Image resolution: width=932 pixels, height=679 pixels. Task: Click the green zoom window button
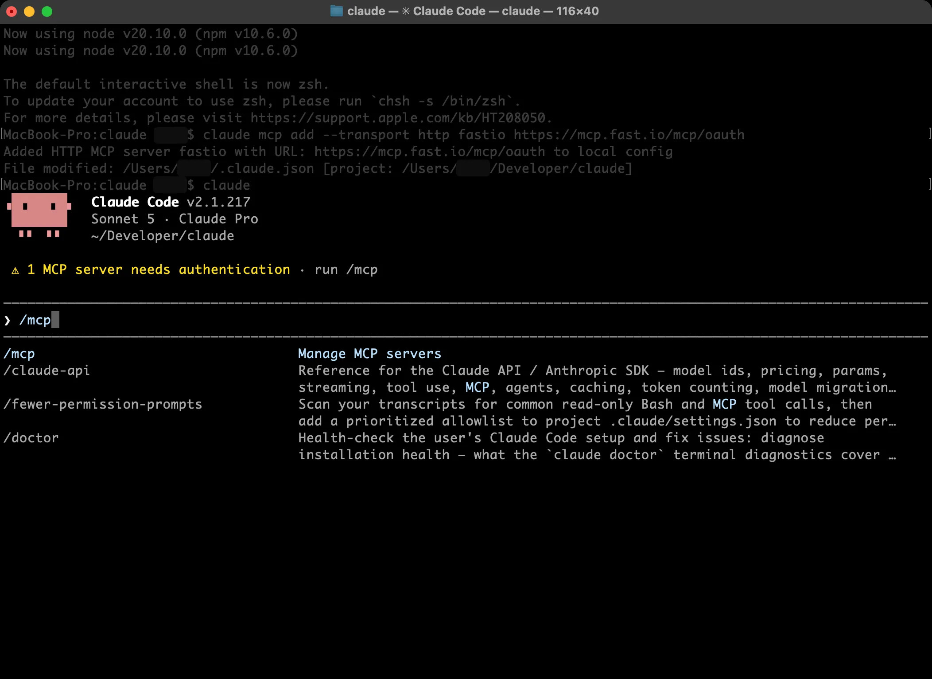47,12
